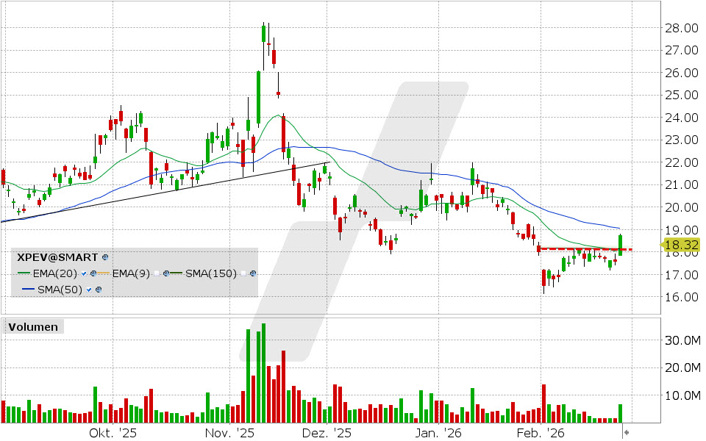
Task: Open settings icon beside XPEV@SMART title
Action: pos(104,257)
